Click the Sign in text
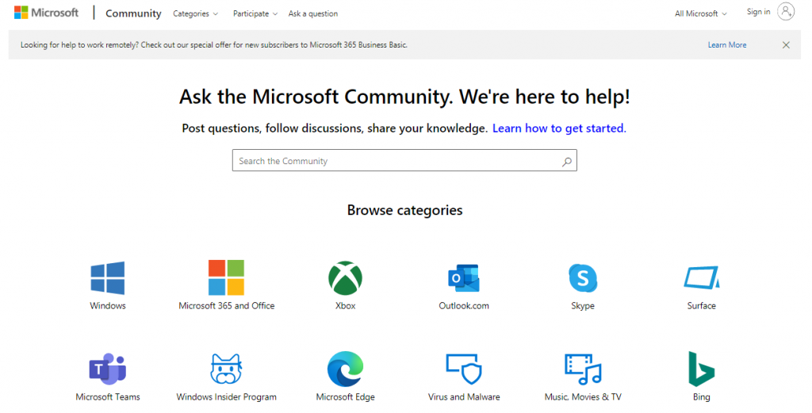The height and width of the screenshot is (413, 812). pyautogui.click(x=758, y=11)
